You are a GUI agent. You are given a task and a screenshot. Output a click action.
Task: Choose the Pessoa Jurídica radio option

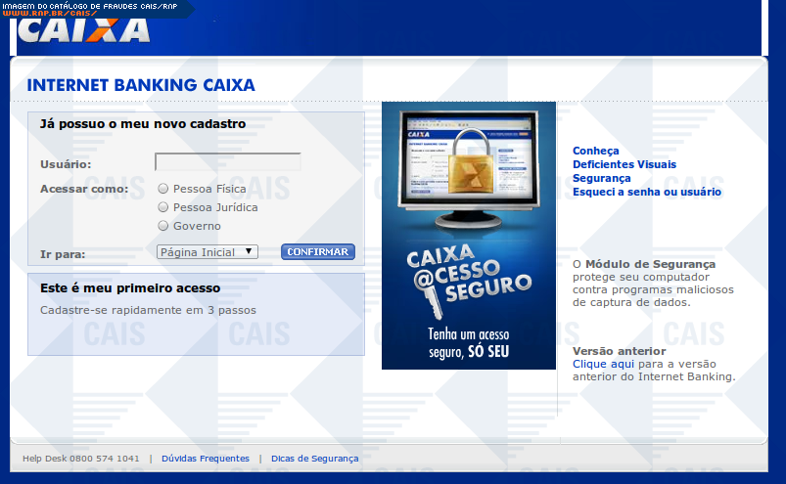point(163,207)
